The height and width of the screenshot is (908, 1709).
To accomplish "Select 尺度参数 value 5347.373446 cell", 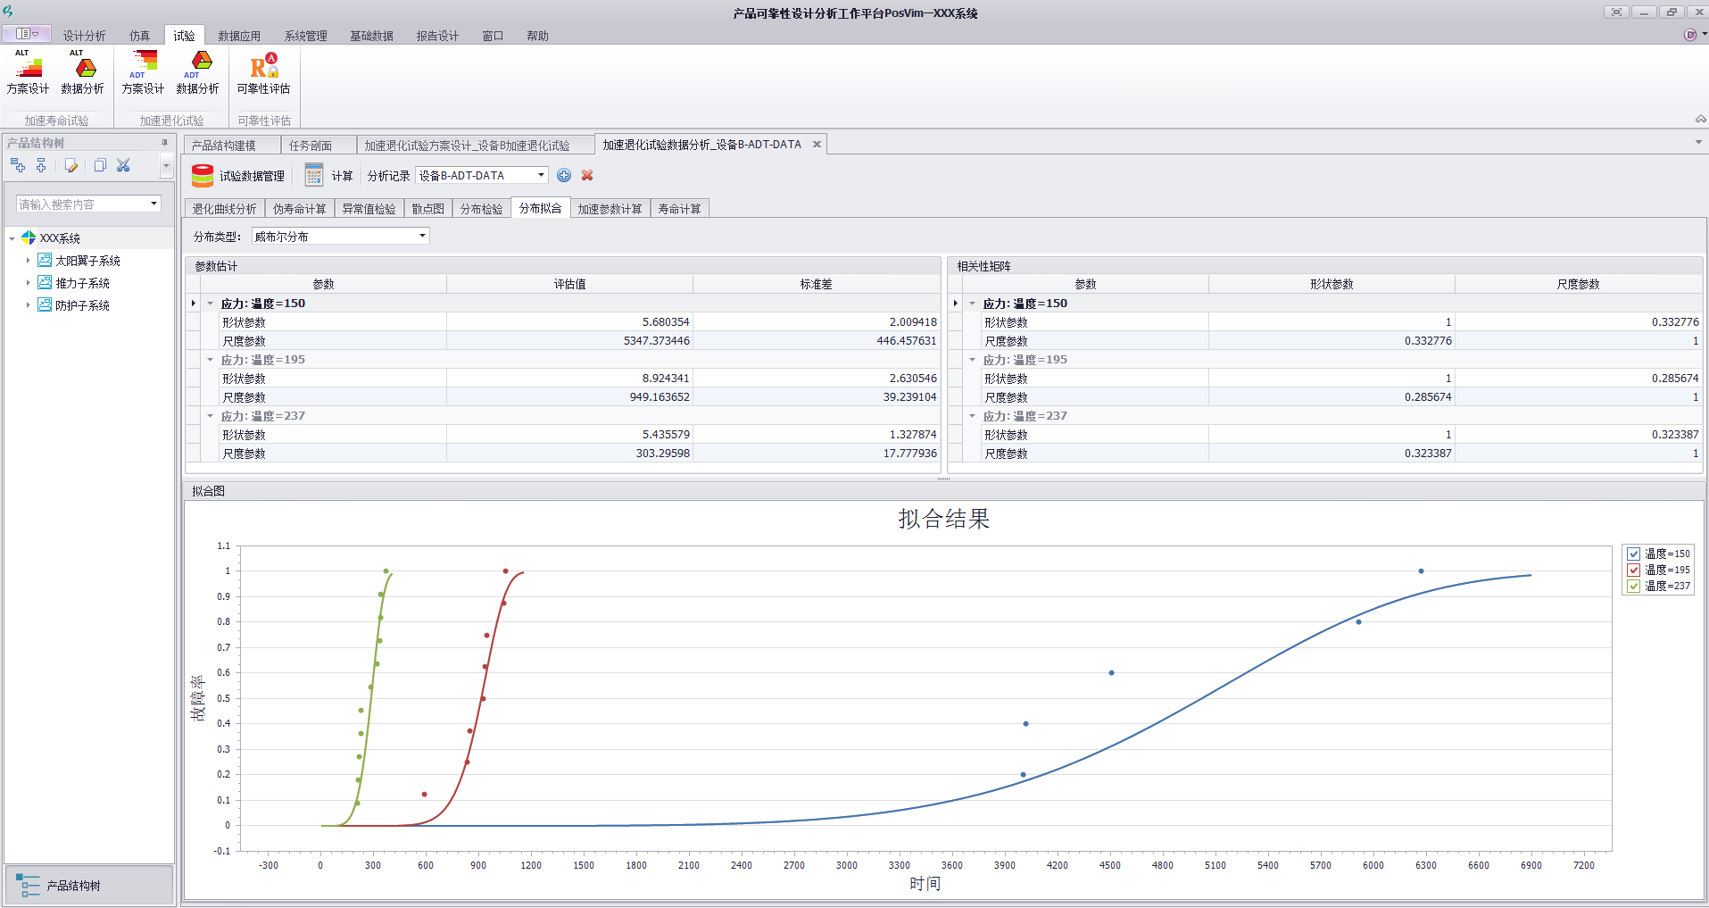I will (569, 340).
